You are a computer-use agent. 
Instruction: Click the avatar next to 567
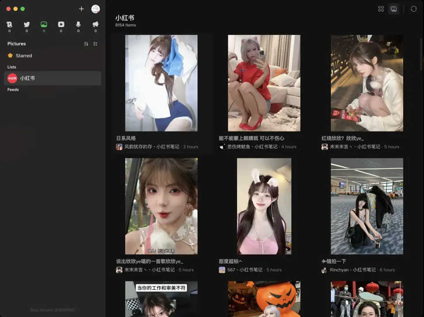[x=222, y=270]
